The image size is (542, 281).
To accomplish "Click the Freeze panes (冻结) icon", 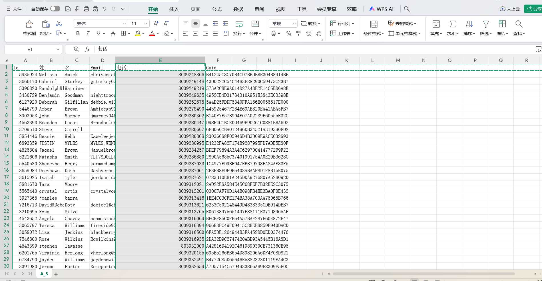I will 502,24.
